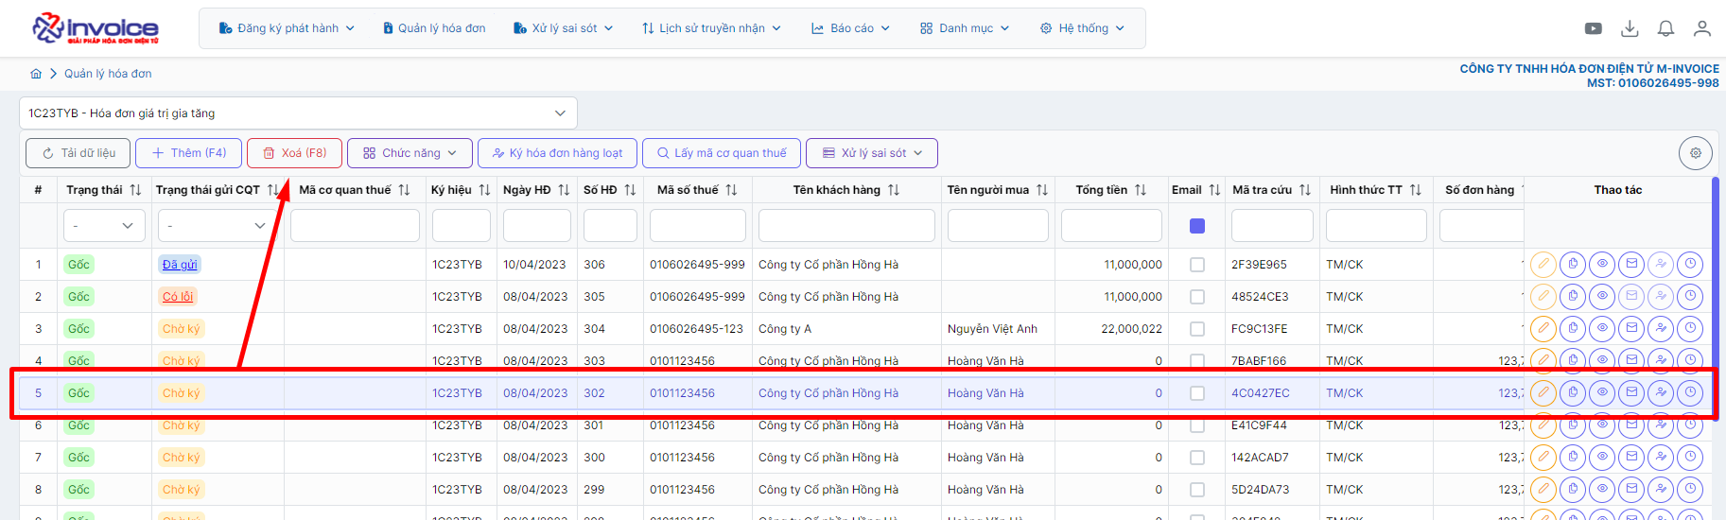Screen dimensions: 1726x520
Task: Sort the table by Ngày HĐ column
Action: 564,190
